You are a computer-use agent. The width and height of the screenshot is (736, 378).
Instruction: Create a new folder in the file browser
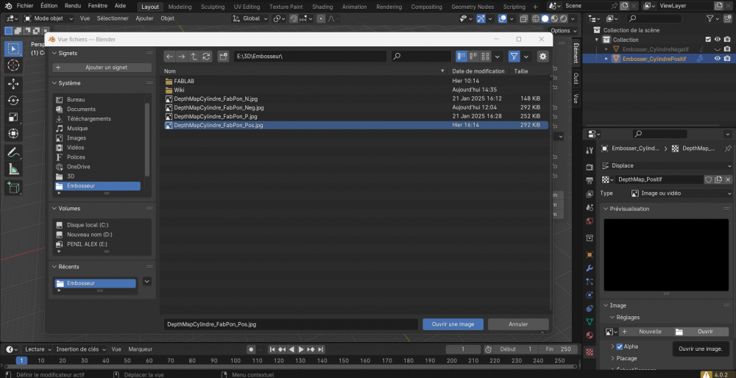pyautogui.click(x=223, y=56)
